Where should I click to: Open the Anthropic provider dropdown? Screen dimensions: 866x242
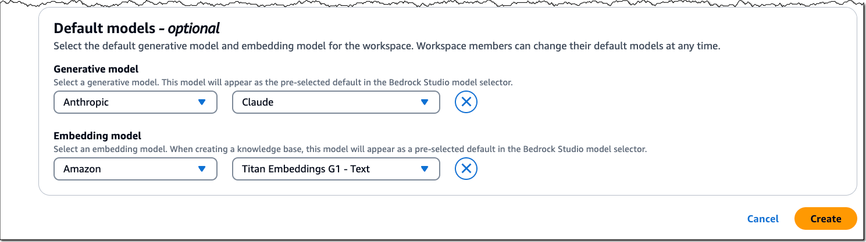coord(136,102)
